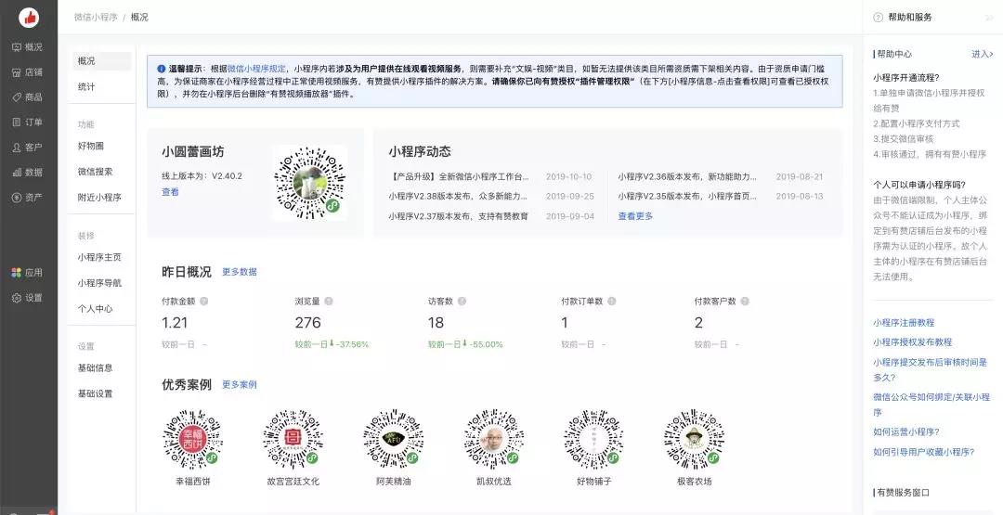The width and height of the screenshot is (1003, 515).
Task: Open 订单 in the dark sidebar
Action: point(28,122)
